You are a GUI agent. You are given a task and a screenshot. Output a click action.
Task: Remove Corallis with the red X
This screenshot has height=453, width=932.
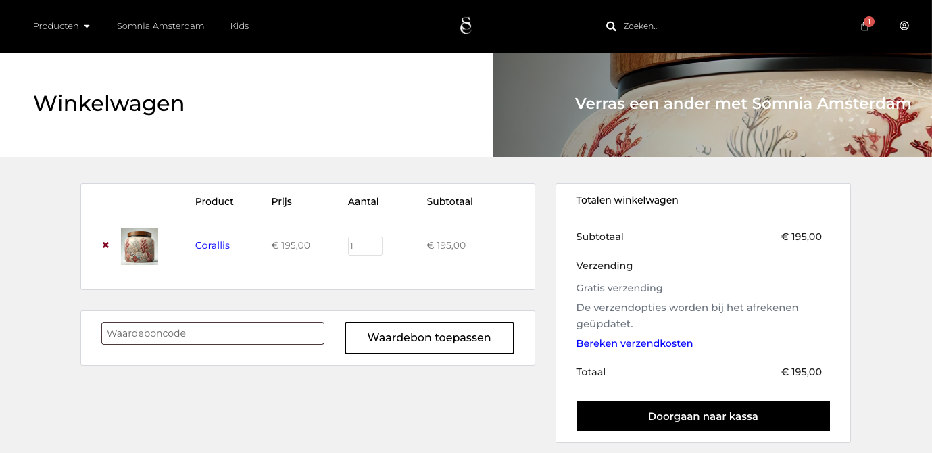point(105,245)
